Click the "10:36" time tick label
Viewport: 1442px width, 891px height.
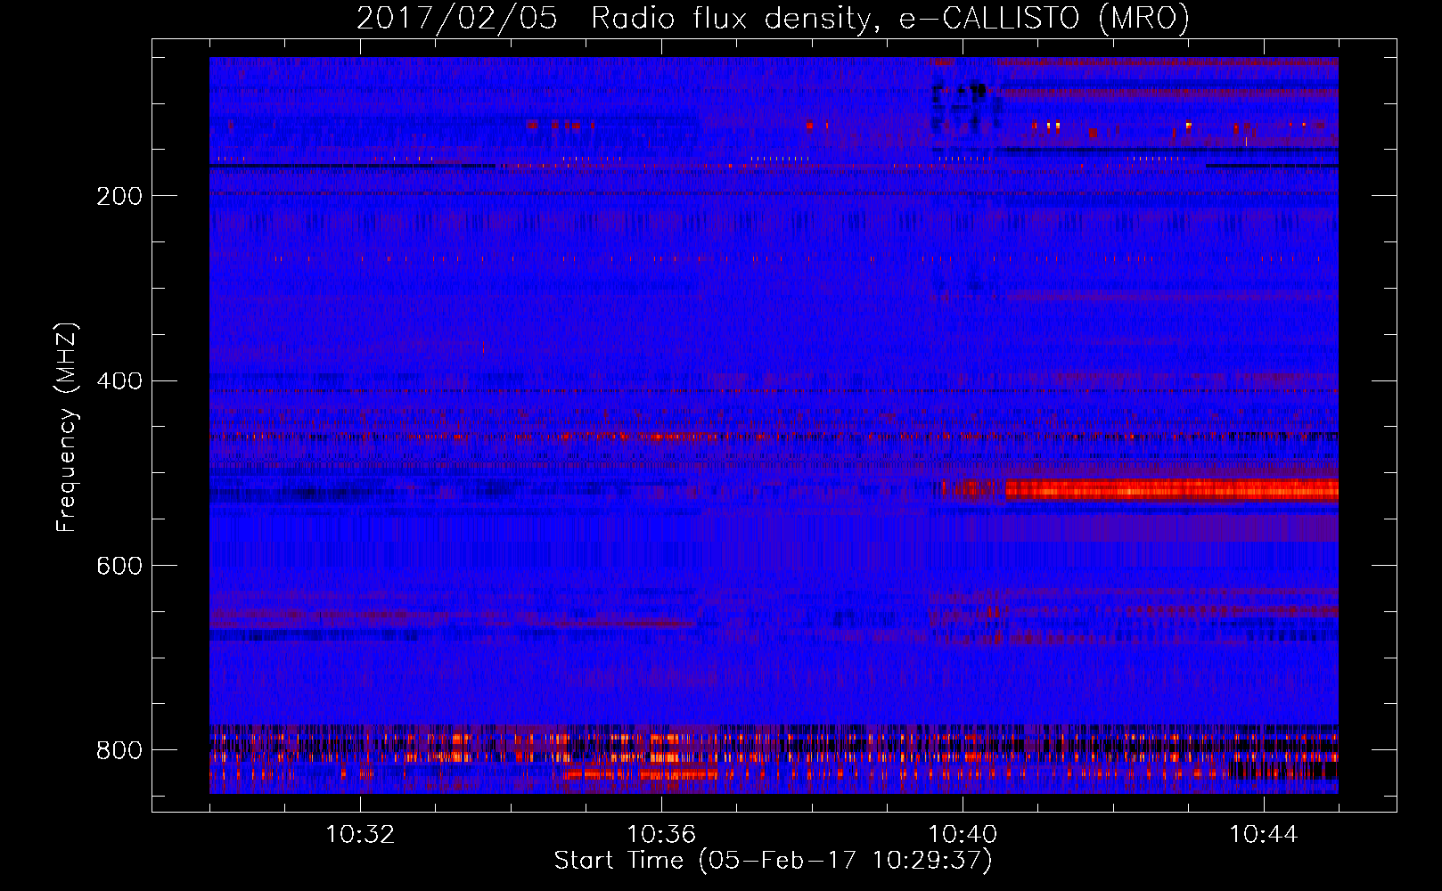tap(661, 835)
